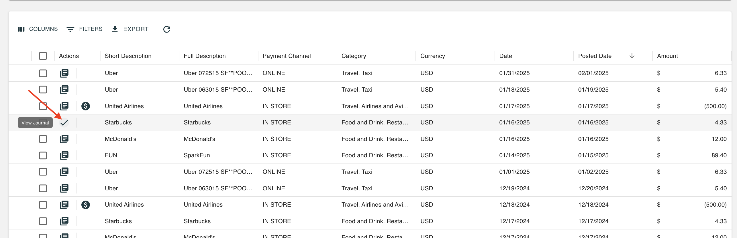Click the Posted Date column header
This screenshot has width=737, height=238.
tap(595, 56)
